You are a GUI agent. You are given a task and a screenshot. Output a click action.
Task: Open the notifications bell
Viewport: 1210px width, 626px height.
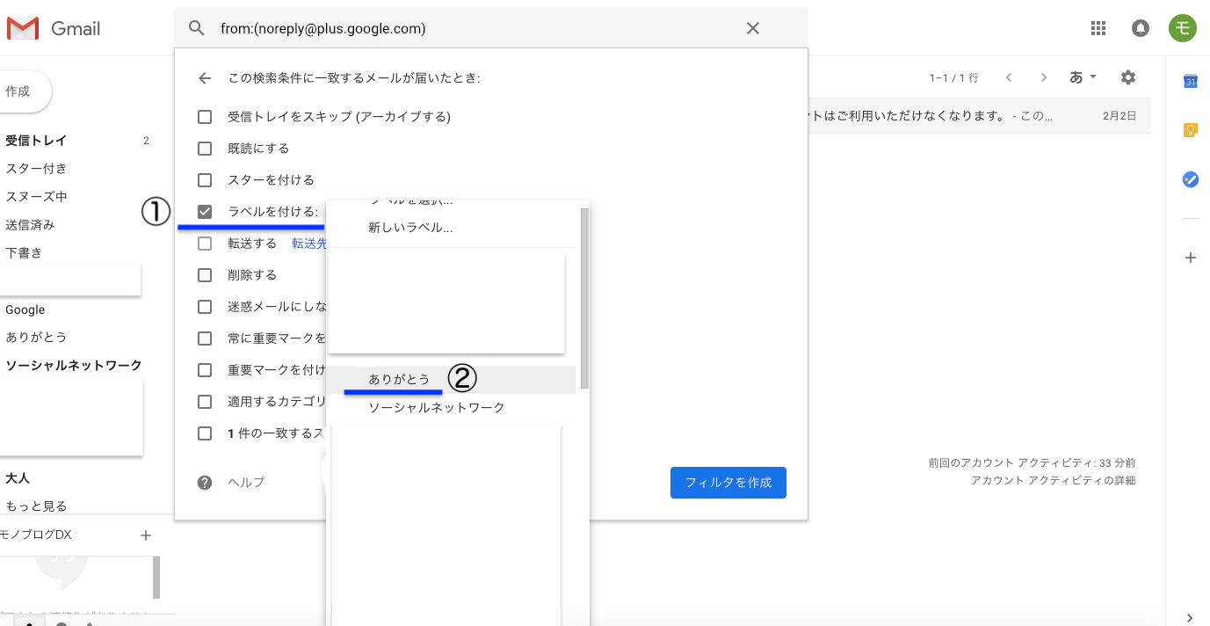pyautogui.click(x=1140, y=28)
